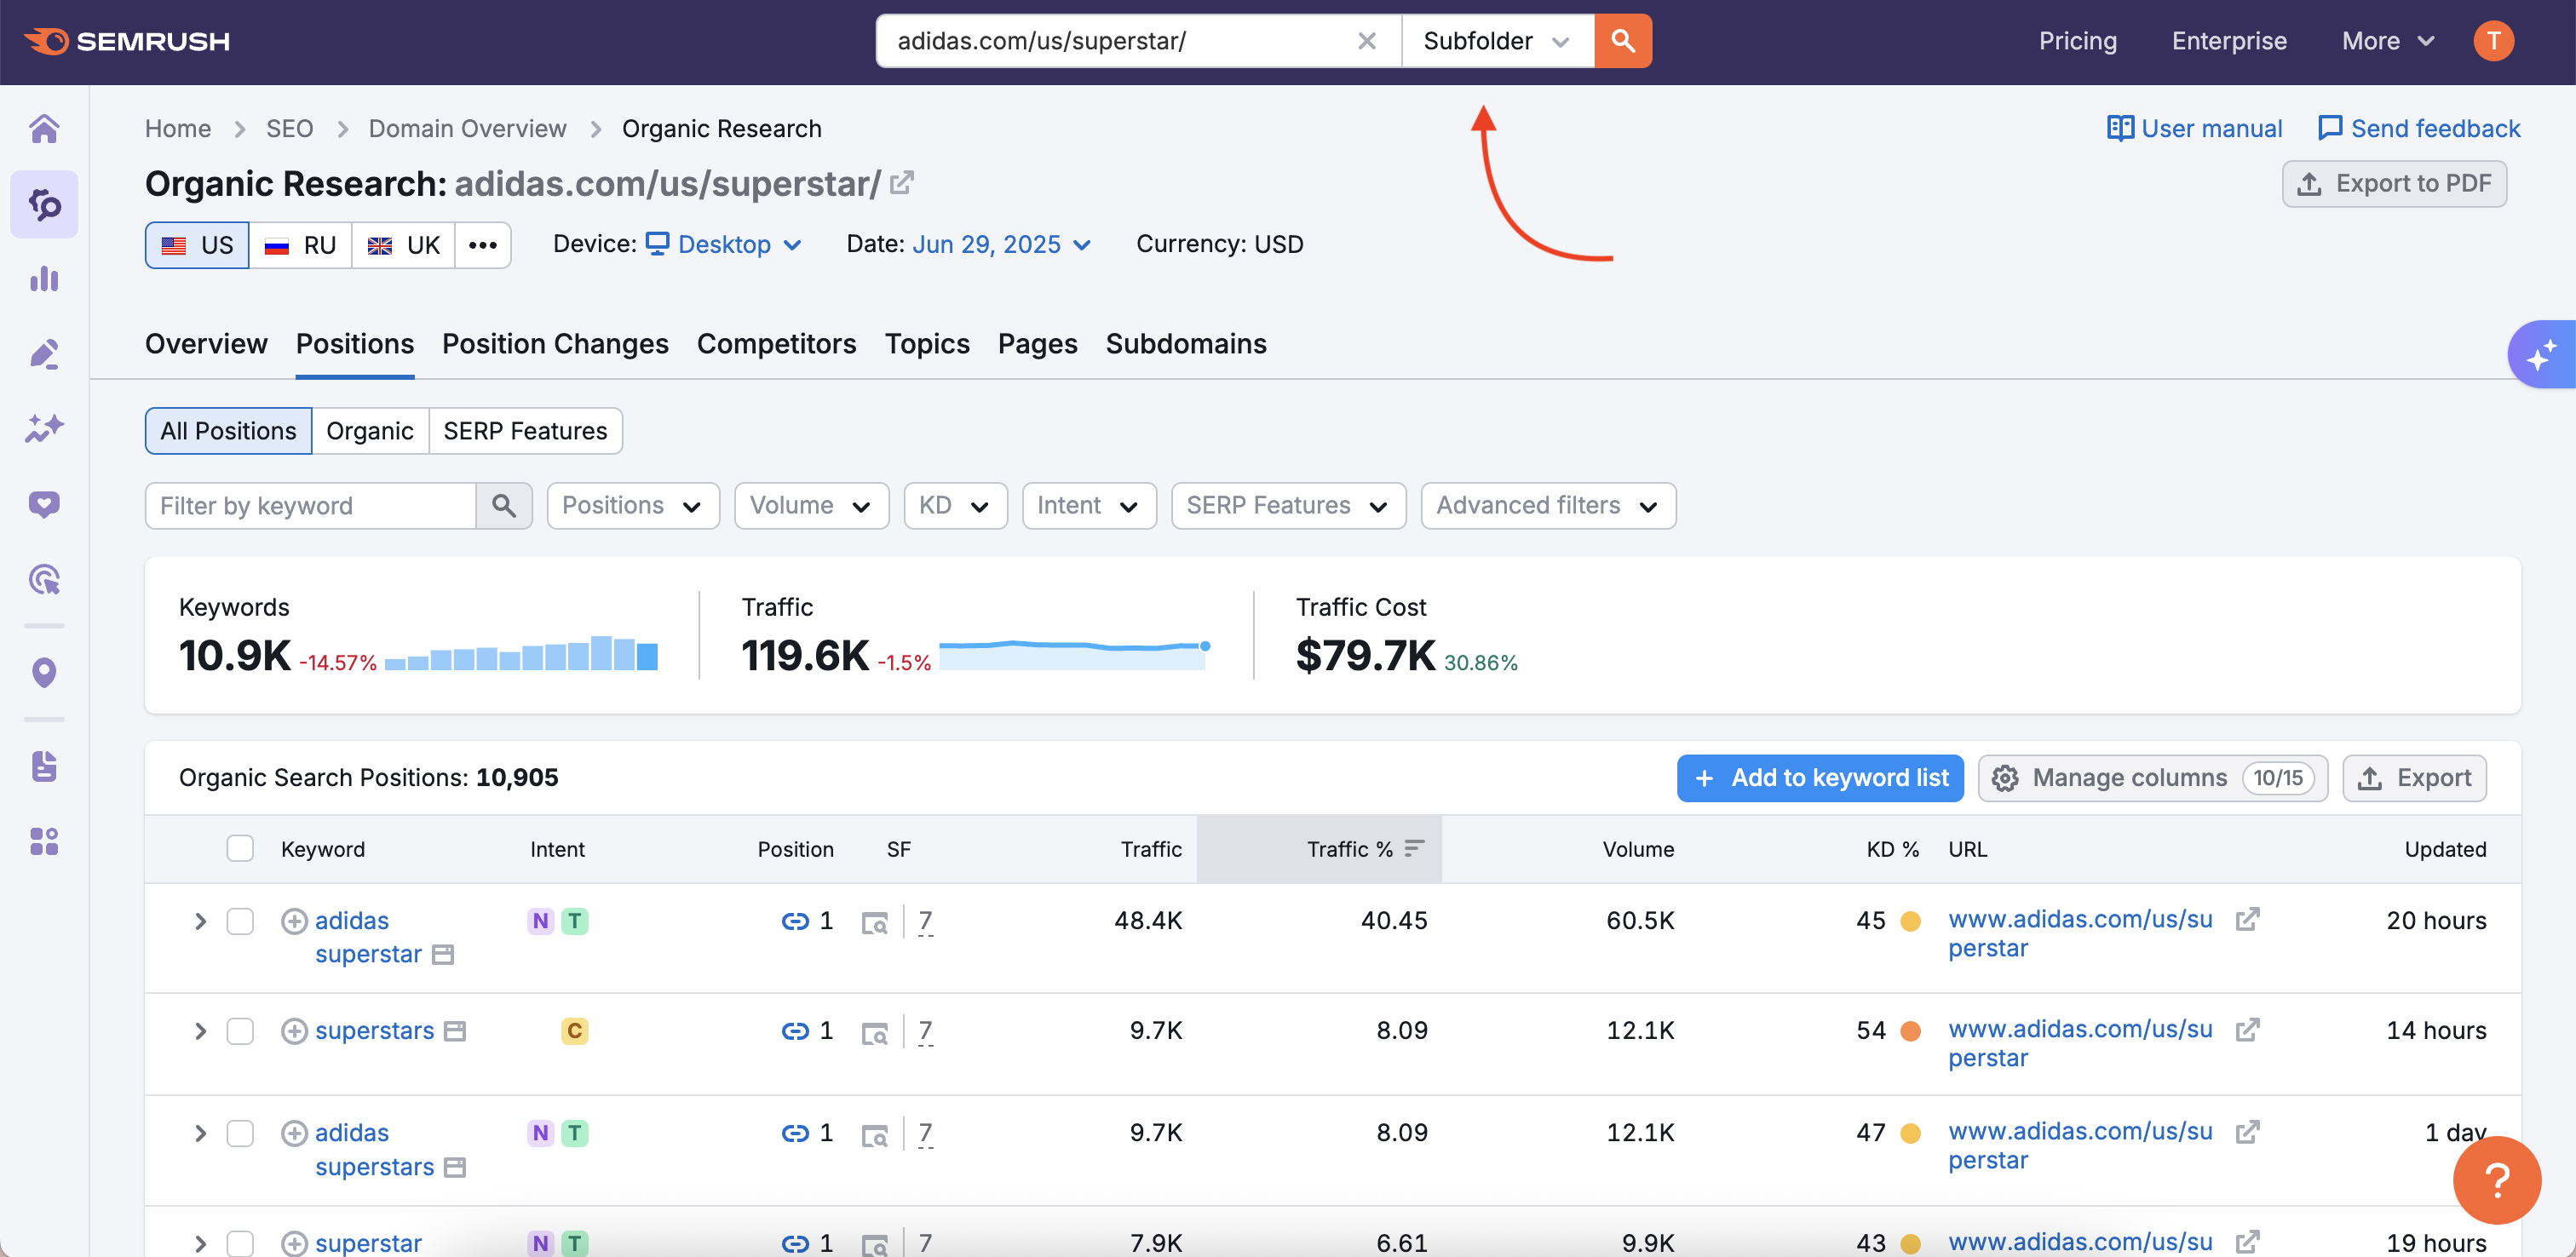Open the Local map pin icon in sidebar
The height and width of the screenshot is (1257, 2576).
click(44, 672)
